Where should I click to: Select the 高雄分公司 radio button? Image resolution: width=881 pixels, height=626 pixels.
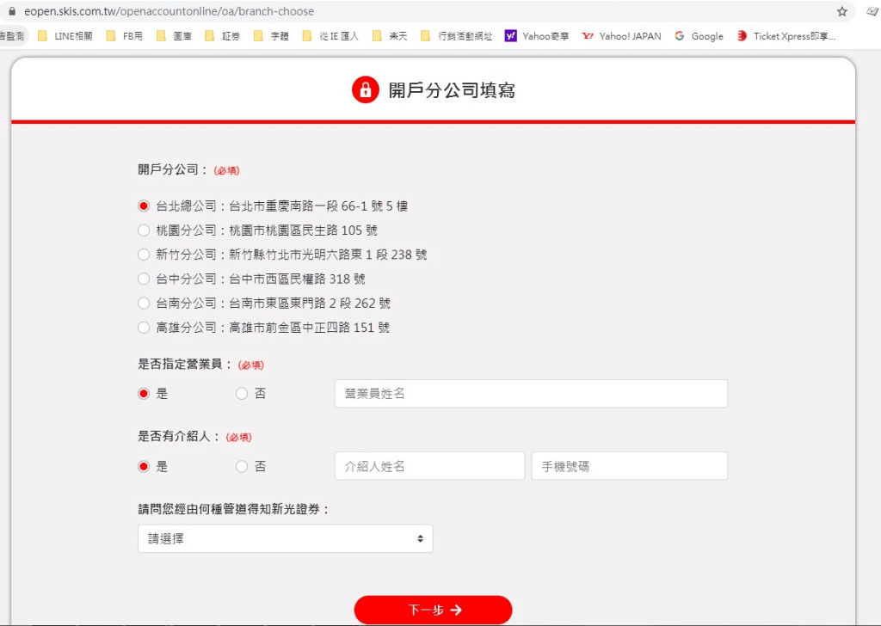point(144,328)
